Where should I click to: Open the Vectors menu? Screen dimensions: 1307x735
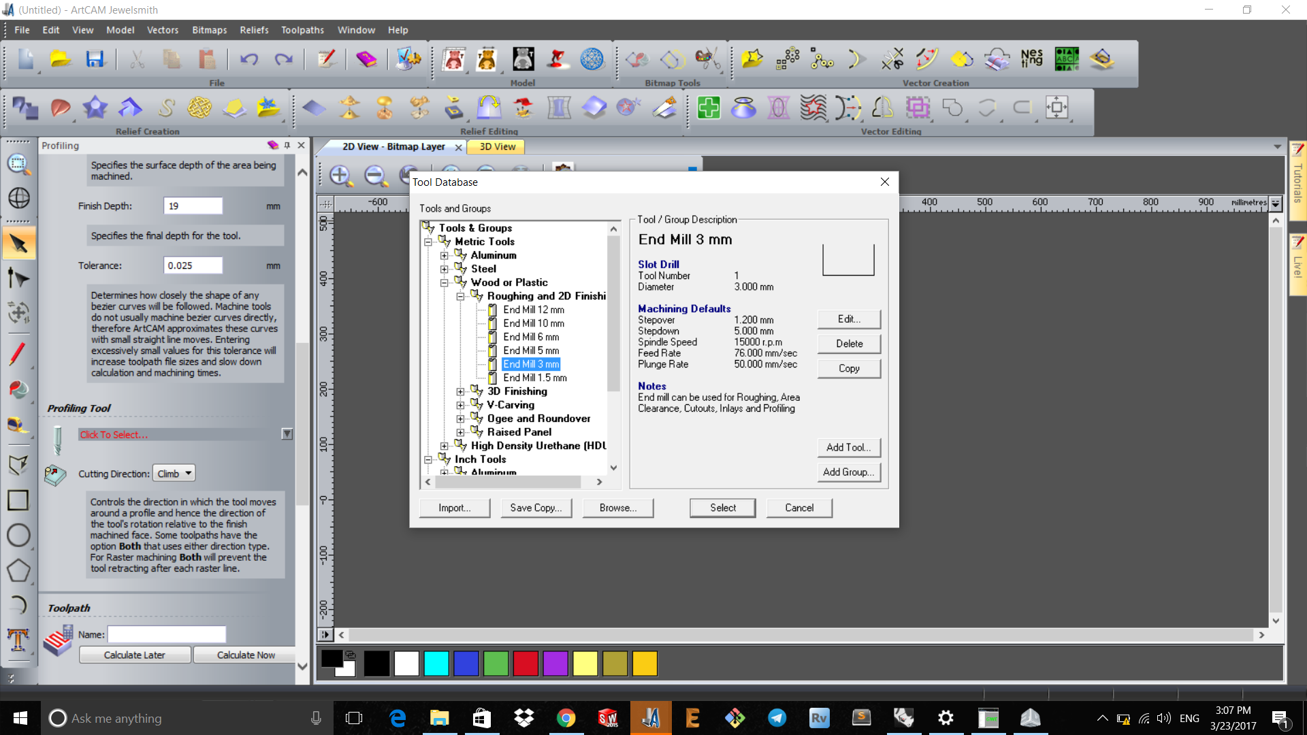coord(163,30)
